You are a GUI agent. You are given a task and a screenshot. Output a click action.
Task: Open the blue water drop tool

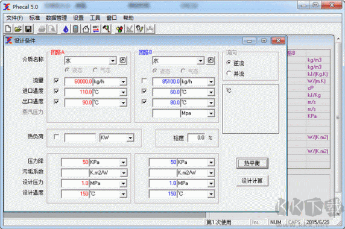[66, 29]
